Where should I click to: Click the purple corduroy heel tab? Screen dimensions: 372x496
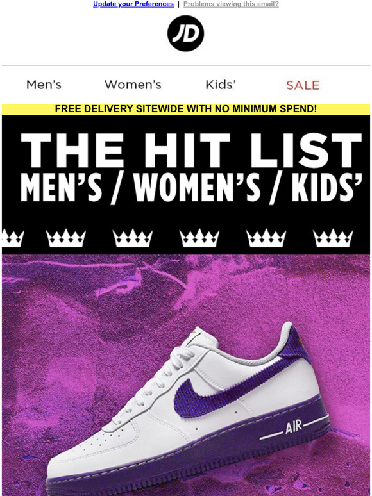[x=296, y=345]
